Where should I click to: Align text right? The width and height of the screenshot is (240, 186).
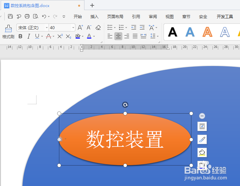point(127,36)
